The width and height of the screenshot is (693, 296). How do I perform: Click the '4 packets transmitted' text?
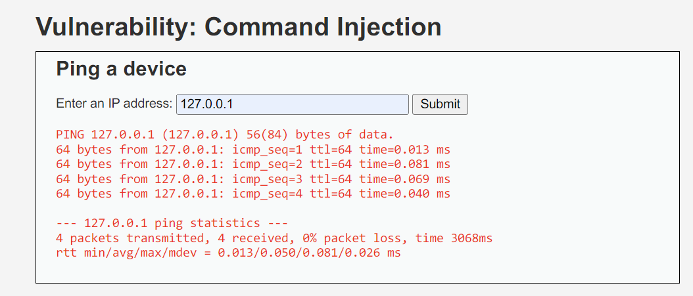pos(130,238)
